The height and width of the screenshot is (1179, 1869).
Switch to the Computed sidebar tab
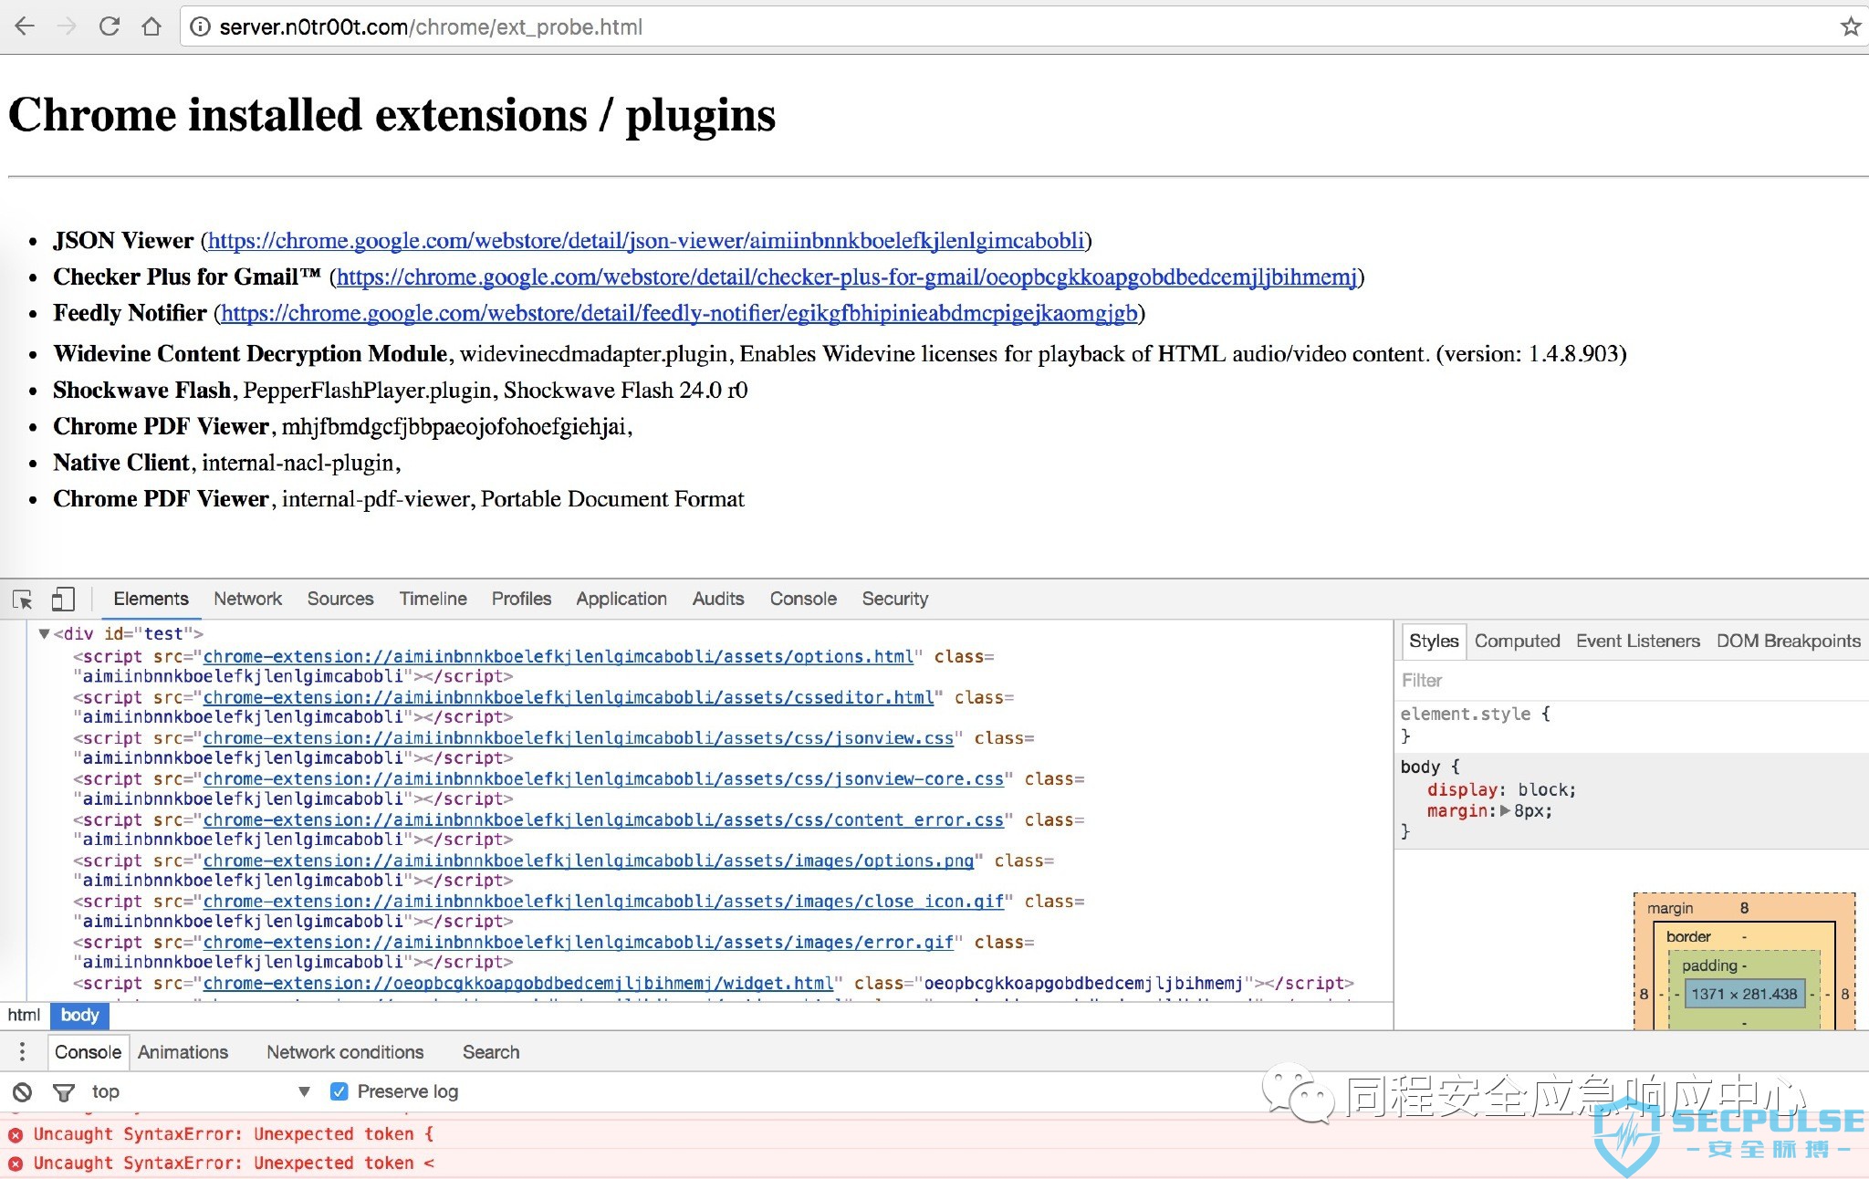pos(1517,641)
